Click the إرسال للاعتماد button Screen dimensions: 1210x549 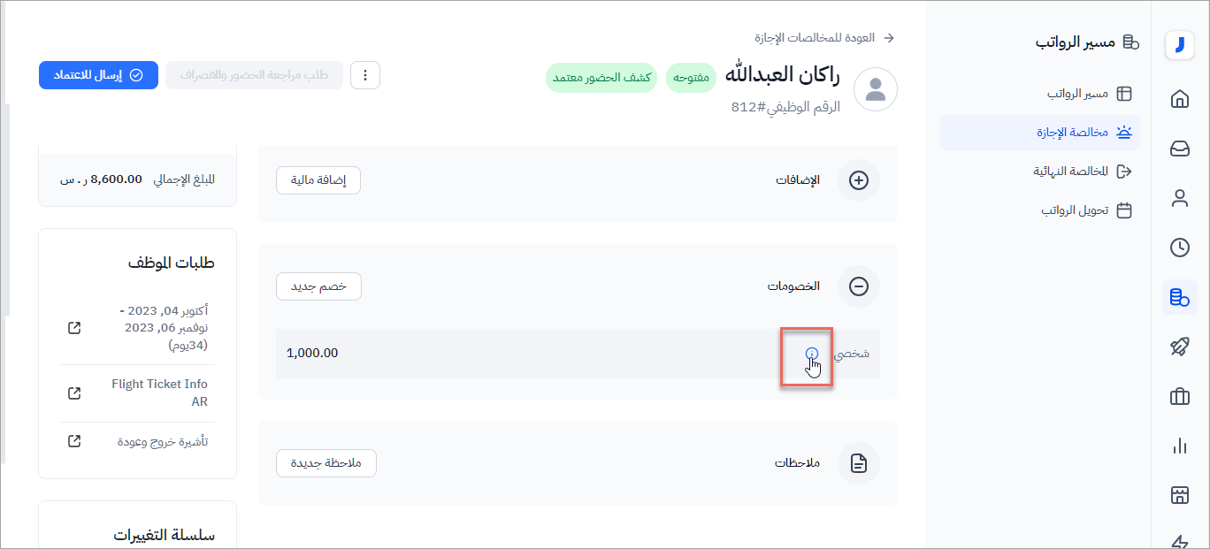98,75
